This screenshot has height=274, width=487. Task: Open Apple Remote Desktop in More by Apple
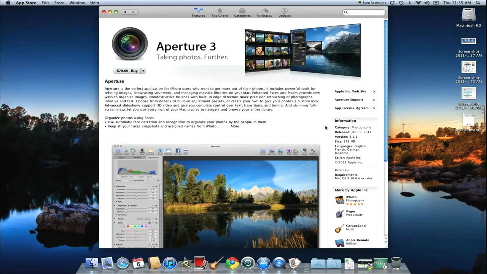(x=354, y=242)
